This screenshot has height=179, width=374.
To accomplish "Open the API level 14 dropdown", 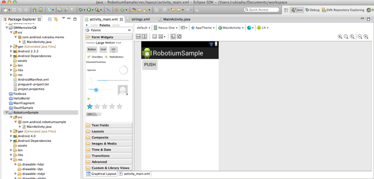I will point(263,28).
